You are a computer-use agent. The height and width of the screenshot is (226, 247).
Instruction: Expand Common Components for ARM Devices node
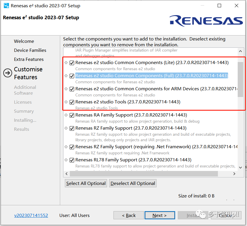tap(66, 89)
